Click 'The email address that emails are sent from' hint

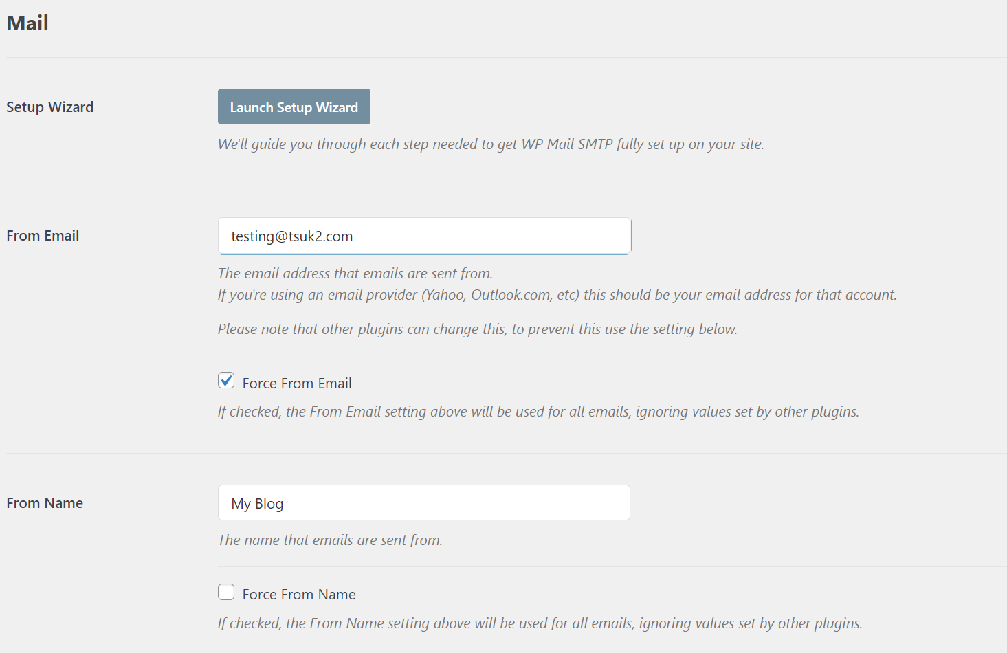(355, 274)
